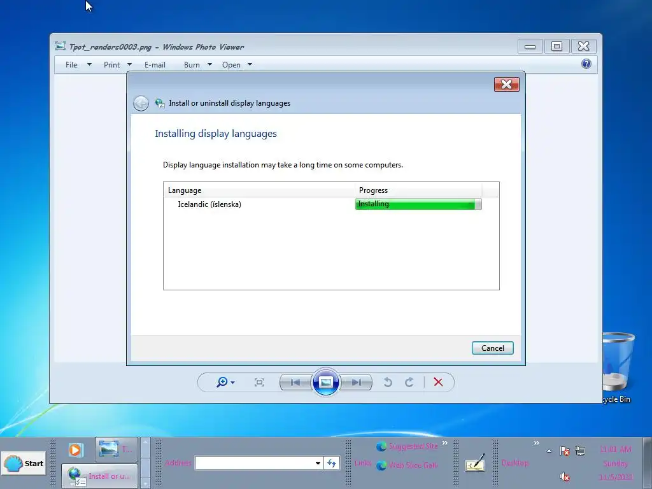Viewport: 652px width, 489px height.
Task: Show hidden tray icons arrow
Action: 549,451
